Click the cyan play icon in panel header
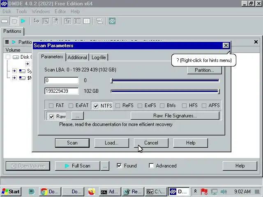This screenshot has width=263, height=197. click(x=14, y=42)
